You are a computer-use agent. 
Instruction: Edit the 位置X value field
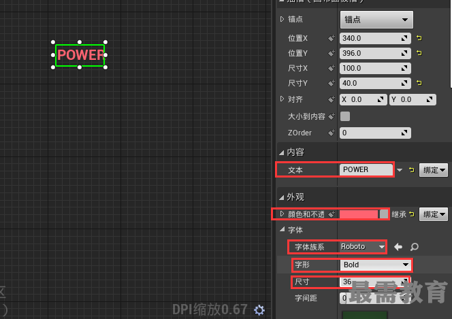(375, 38)
